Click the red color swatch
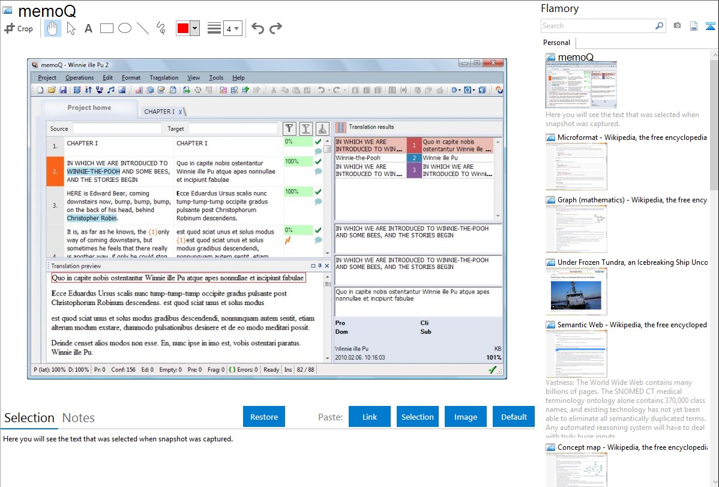This screenshot has width=719, height=487. coord(183,28)
